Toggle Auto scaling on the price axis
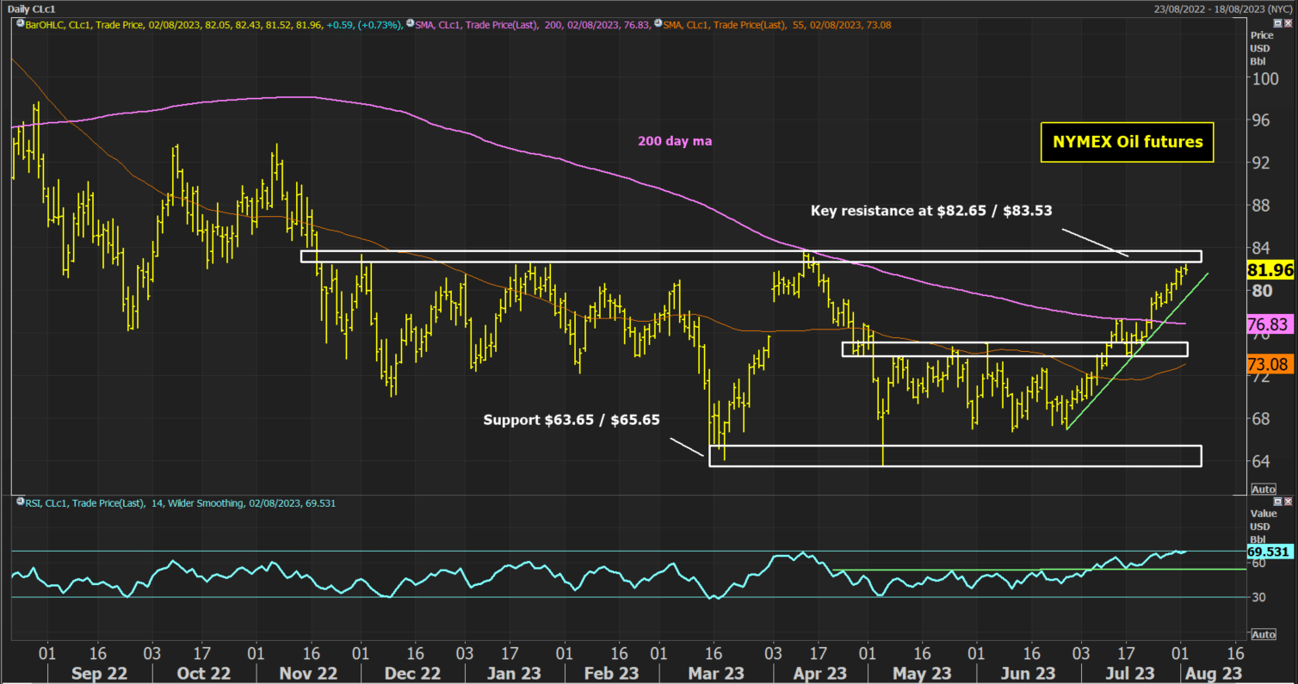Image resolution: width=1298 pixels, height=684 pixels. pos(1263,489)
